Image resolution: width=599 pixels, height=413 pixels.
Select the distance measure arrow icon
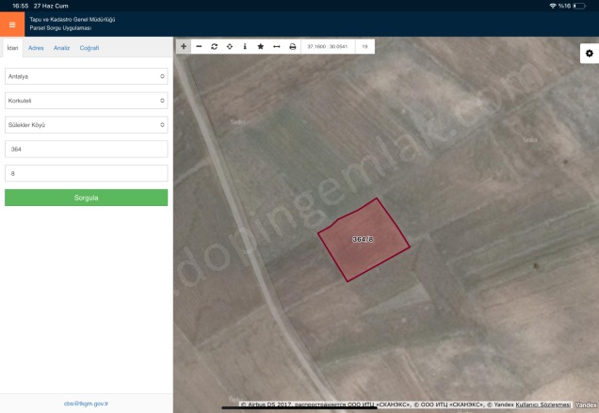(276, 46)
